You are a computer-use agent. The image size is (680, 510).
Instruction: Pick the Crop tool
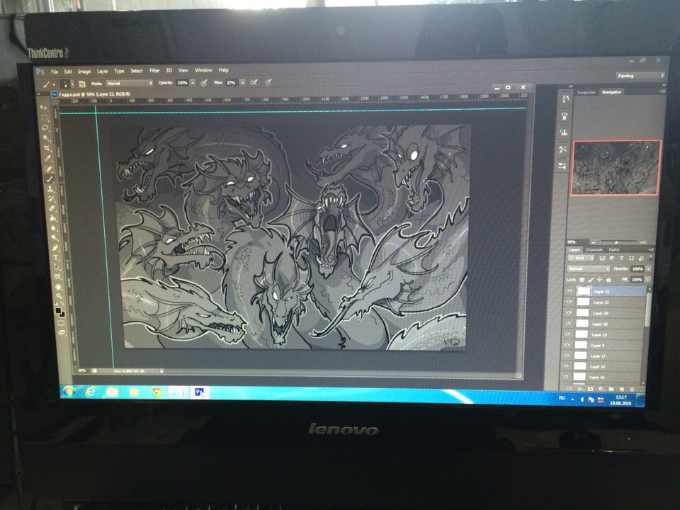(47, 148)
